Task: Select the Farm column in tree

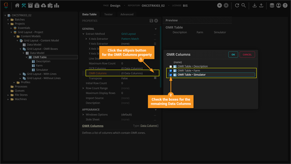Action: [x=39, y=66]
